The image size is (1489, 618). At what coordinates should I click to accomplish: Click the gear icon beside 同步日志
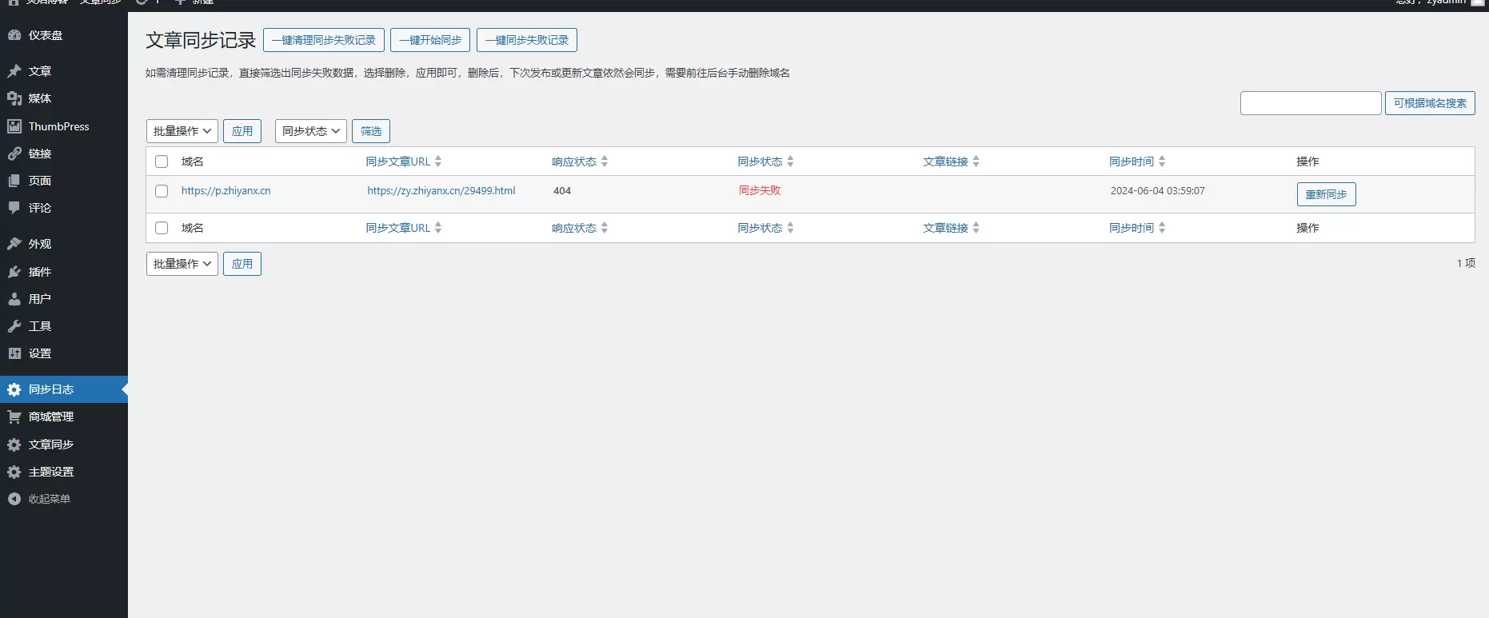[14, 389]
